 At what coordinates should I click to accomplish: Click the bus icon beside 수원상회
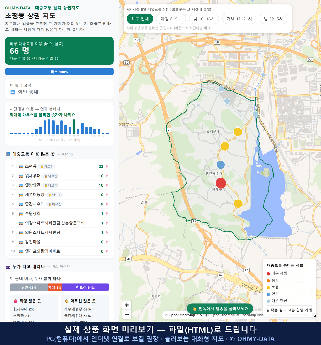(21, 214)
